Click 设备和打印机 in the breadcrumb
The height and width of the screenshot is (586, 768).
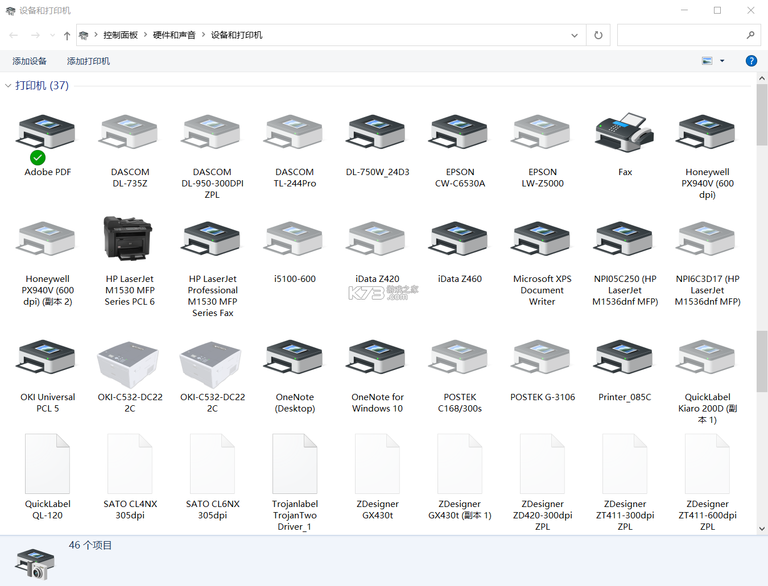pyautogui.click(x=237, y=35)
